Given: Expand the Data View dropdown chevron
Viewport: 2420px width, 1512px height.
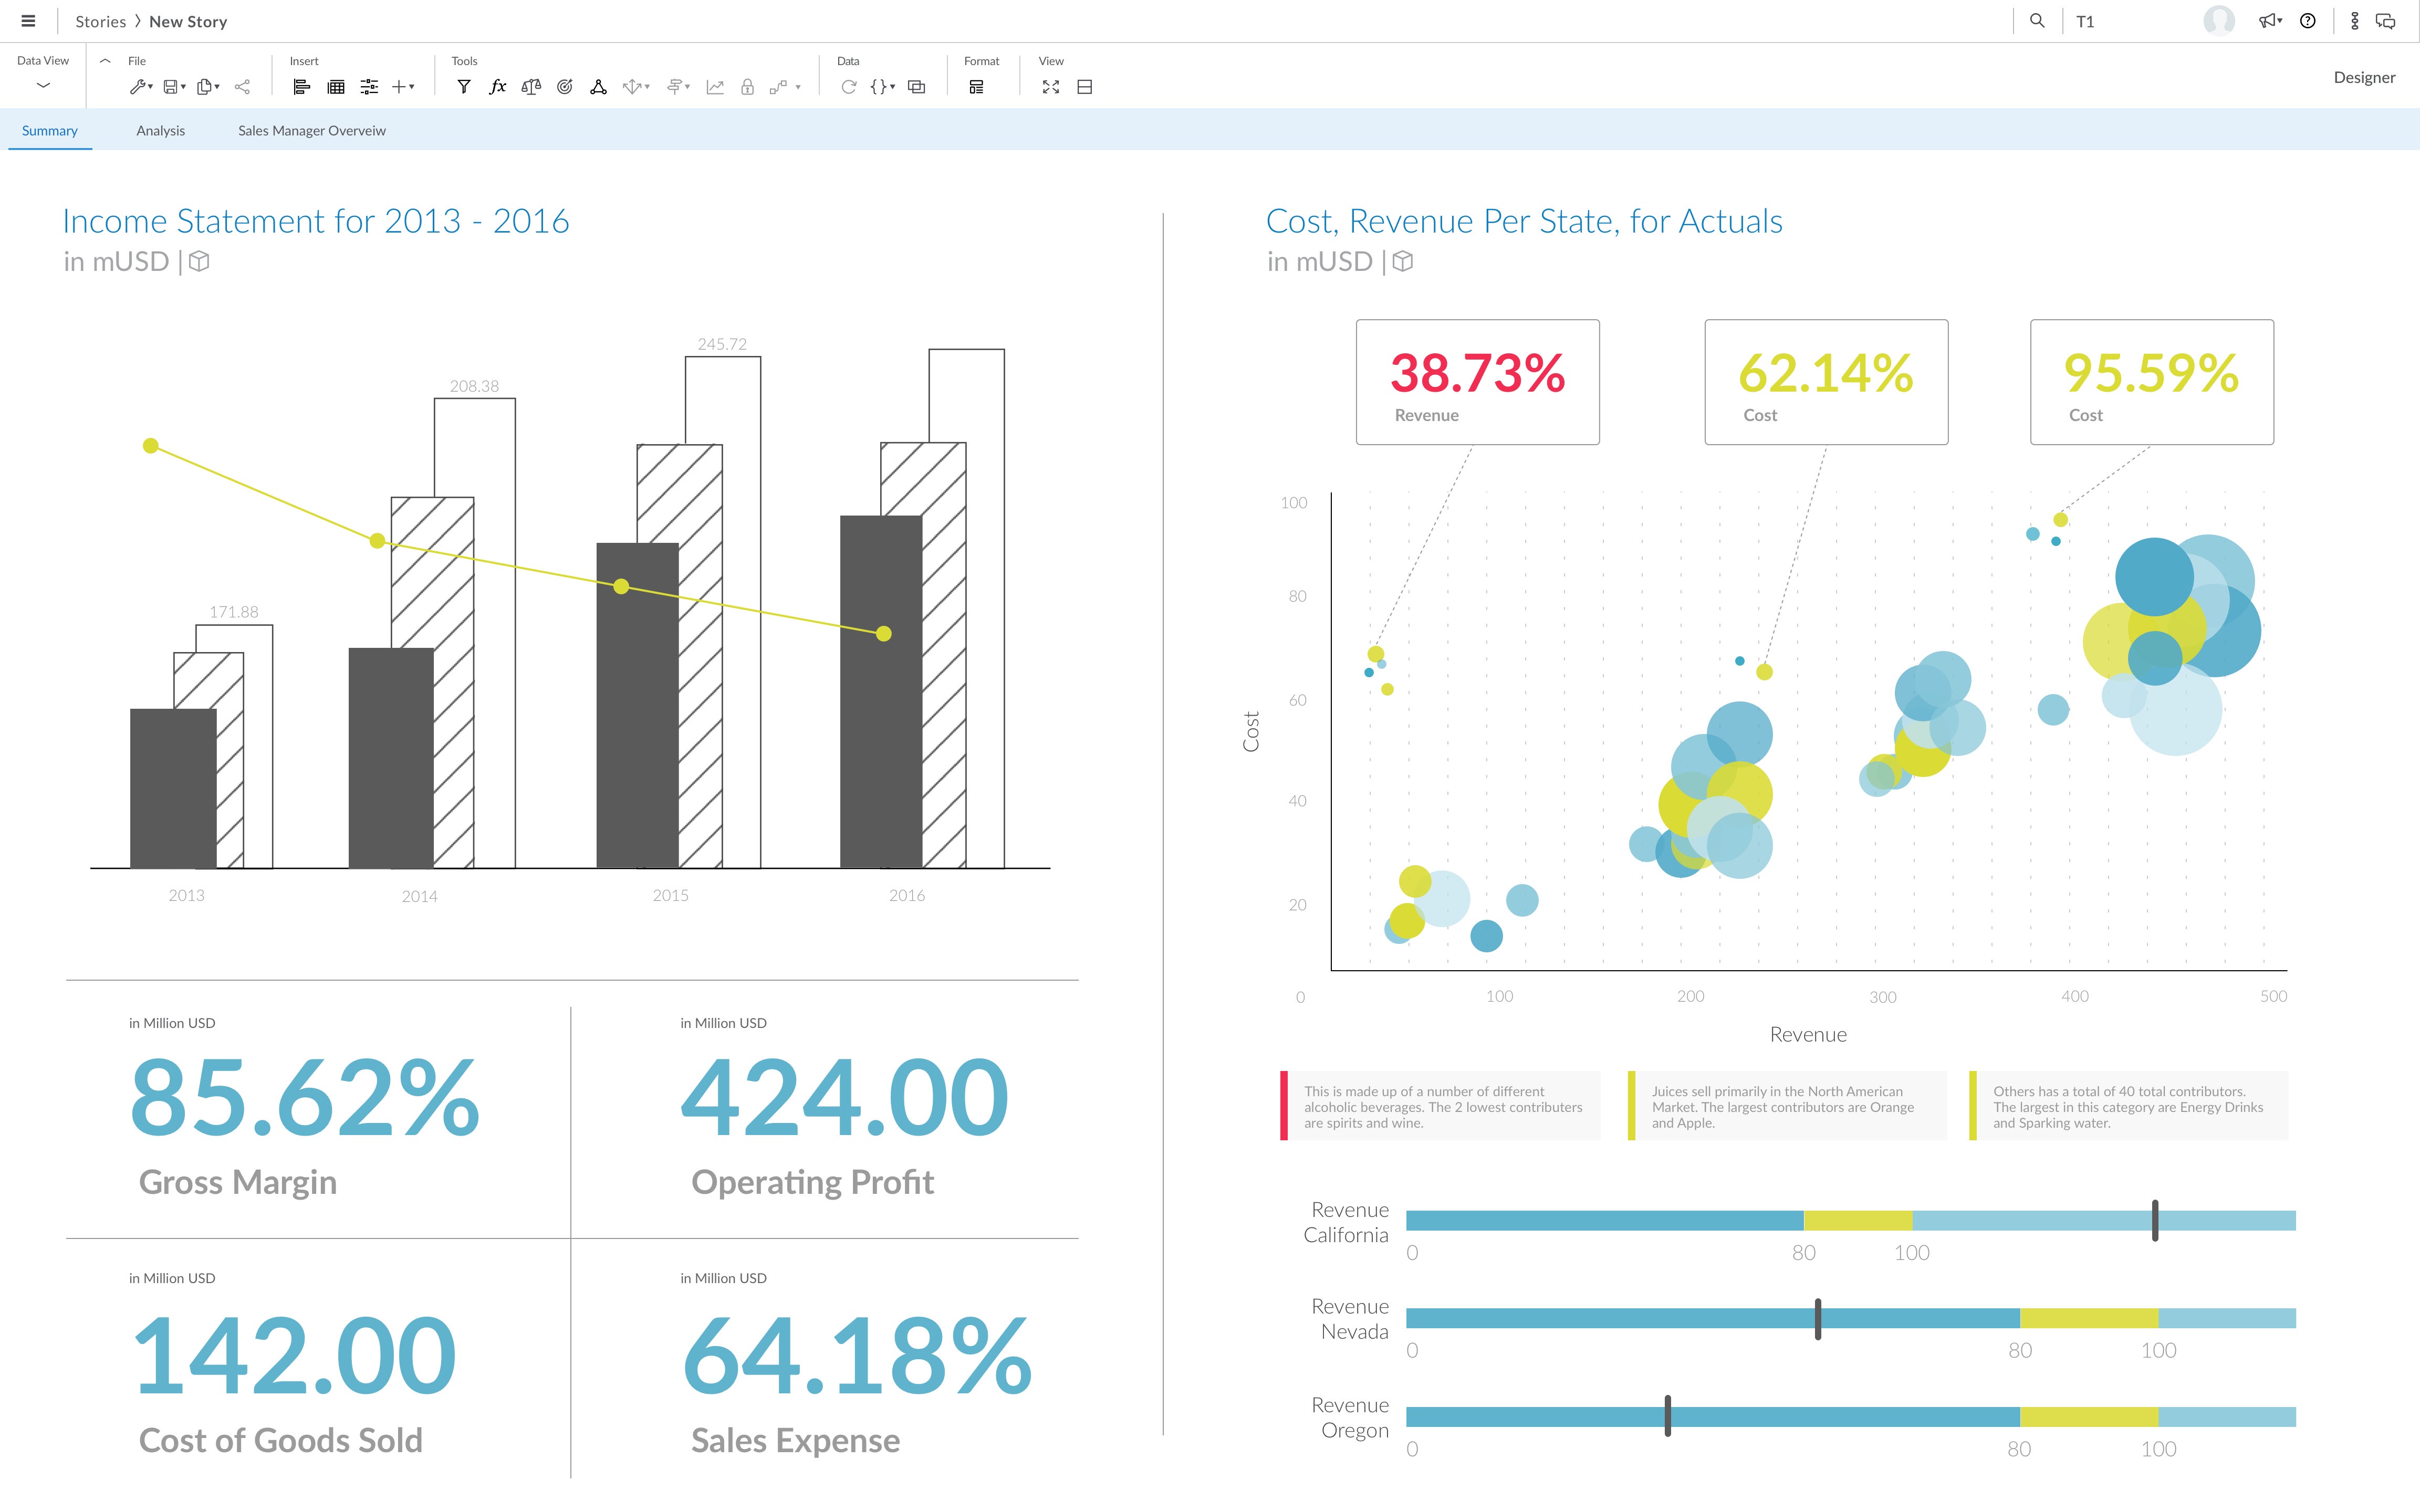Looking at the screenshot, I should (43, 86).
